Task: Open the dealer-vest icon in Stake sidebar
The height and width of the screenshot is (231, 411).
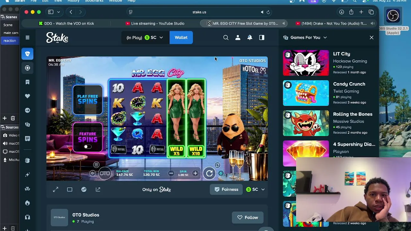Action: (x=27, y=217)
